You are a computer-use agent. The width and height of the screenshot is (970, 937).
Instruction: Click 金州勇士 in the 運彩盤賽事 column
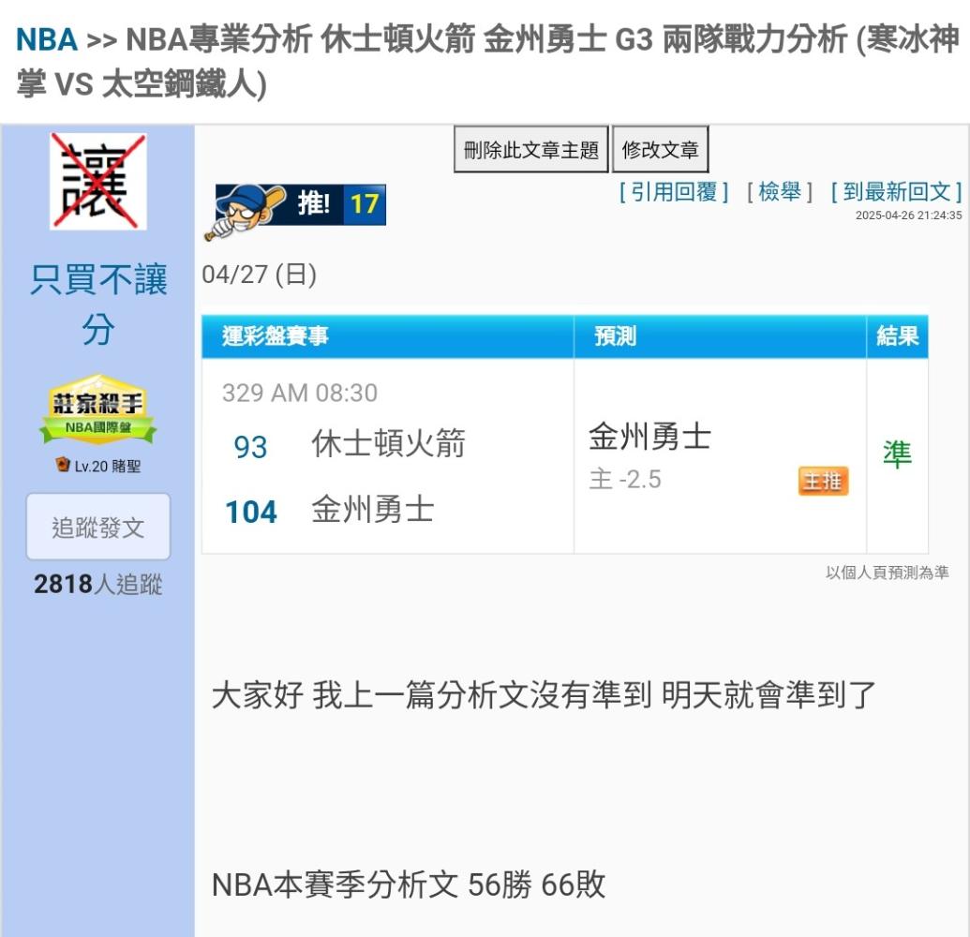coord(373,510)
